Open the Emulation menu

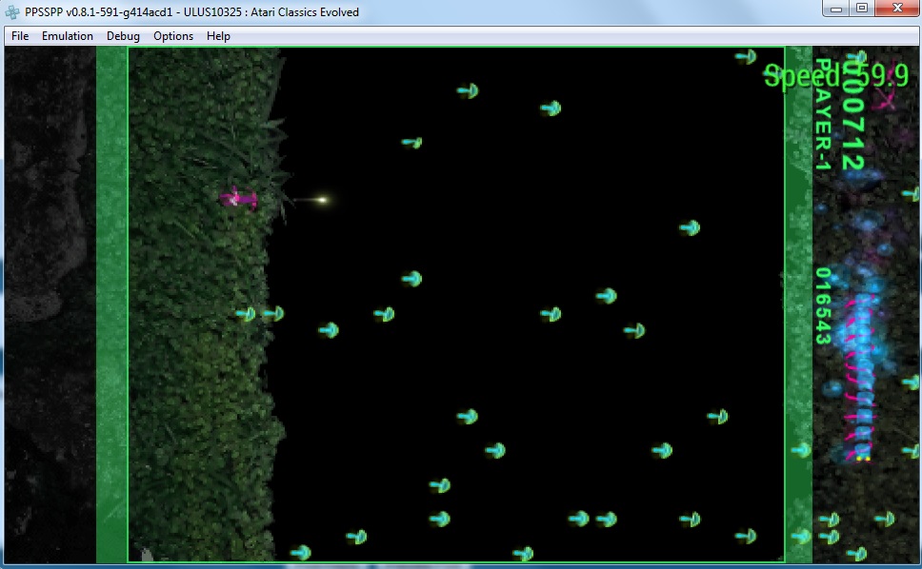click(x=68, y=36)
